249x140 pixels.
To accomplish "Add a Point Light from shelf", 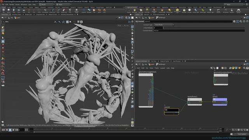I will (x=135, y=10).
